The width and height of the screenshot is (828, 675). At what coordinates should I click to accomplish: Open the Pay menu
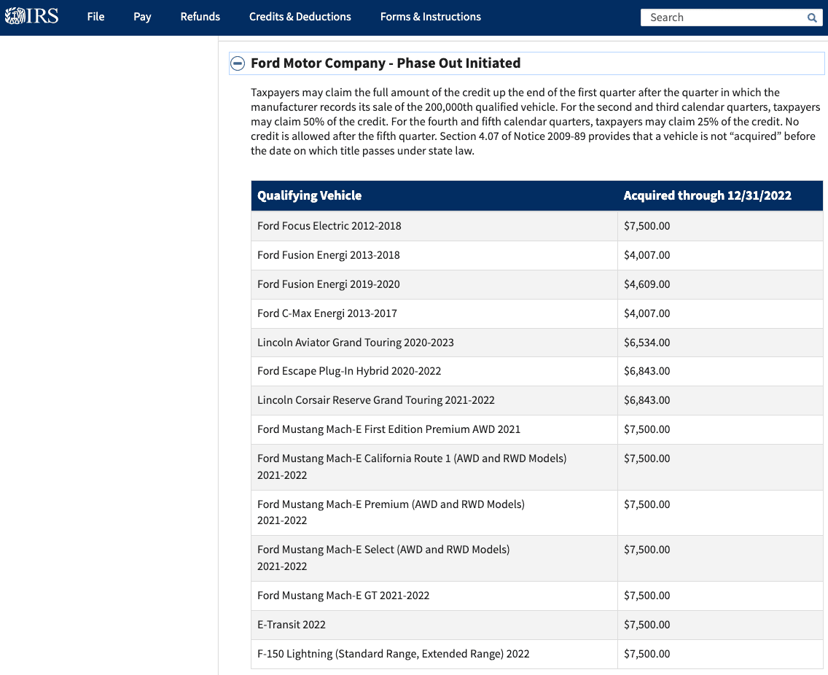[x=142, y=17]
